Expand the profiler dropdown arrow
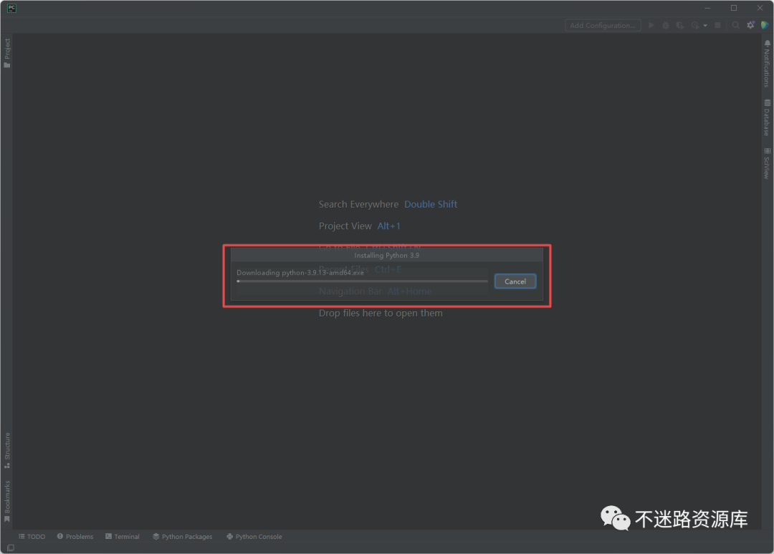 705,26
